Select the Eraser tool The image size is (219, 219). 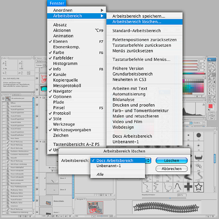210,82
